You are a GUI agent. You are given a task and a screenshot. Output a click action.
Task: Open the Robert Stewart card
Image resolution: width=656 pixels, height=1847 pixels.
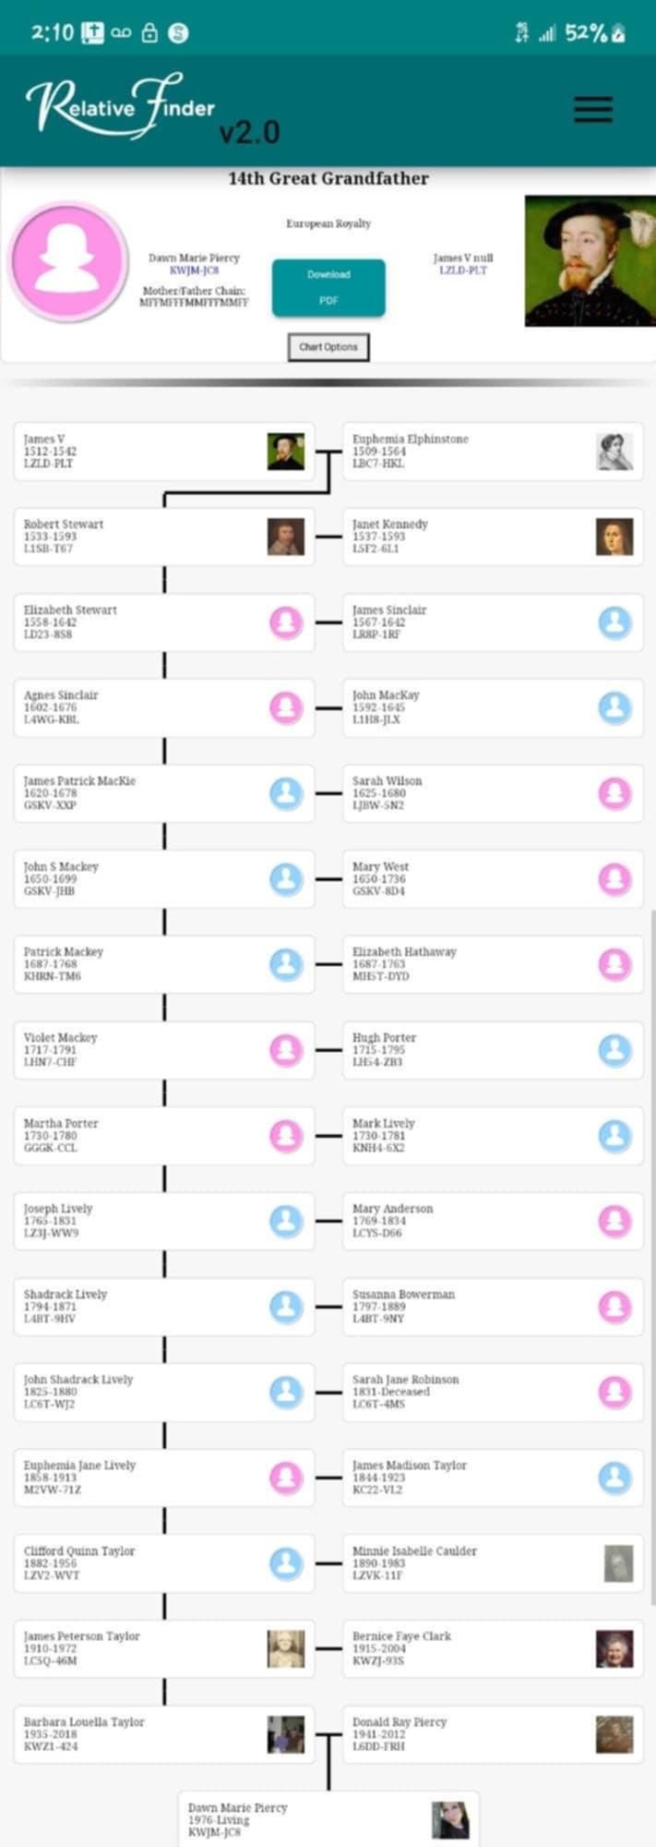click(x=138, y=537)
